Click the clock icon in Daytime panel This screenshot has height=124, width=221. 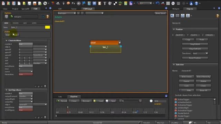(x=151, y=101)
